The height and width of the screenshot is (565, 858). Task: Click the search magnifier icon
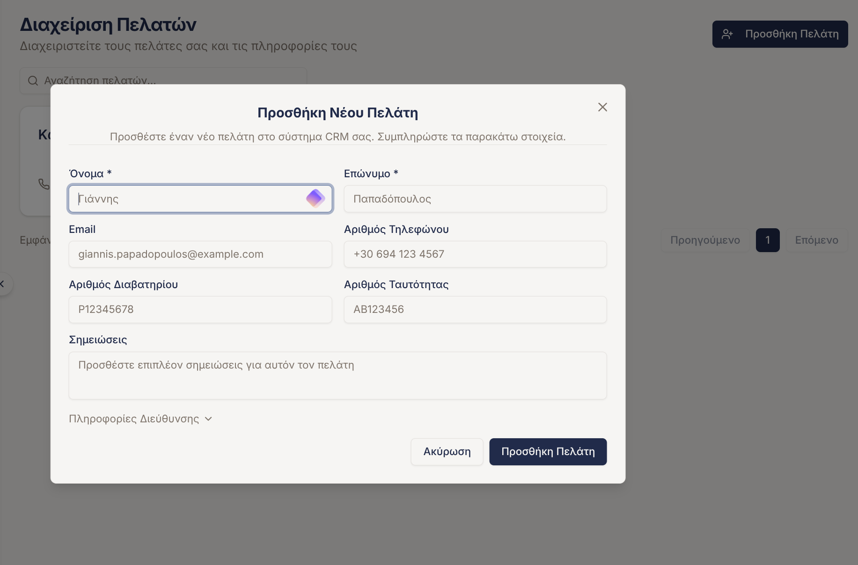[x=33, y=81]
